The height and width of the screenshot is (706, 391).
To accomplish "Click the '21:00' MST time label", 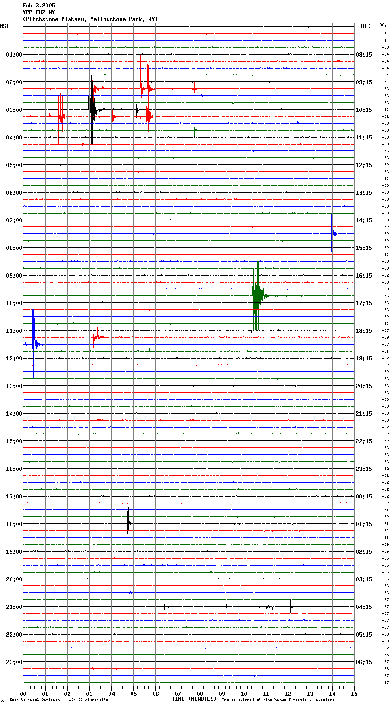I will pyautogui.click(x=14, y=607).
